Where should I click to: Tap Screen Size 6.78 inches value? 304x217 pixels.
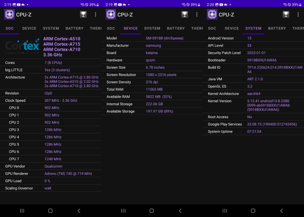pos(155,68)
